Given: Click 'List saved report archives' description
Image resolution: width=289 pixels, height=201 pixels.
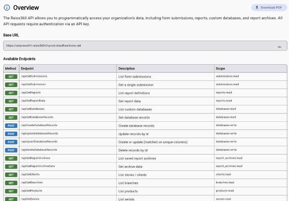Looking at the screenshot, I should pos(137,158).
